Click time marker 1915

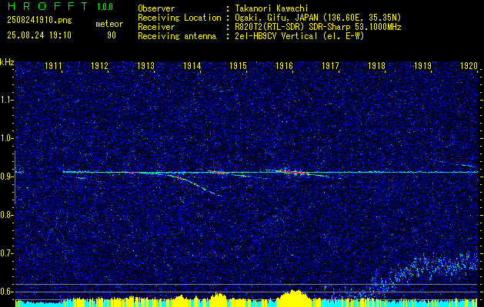click(x=238, y=65)
